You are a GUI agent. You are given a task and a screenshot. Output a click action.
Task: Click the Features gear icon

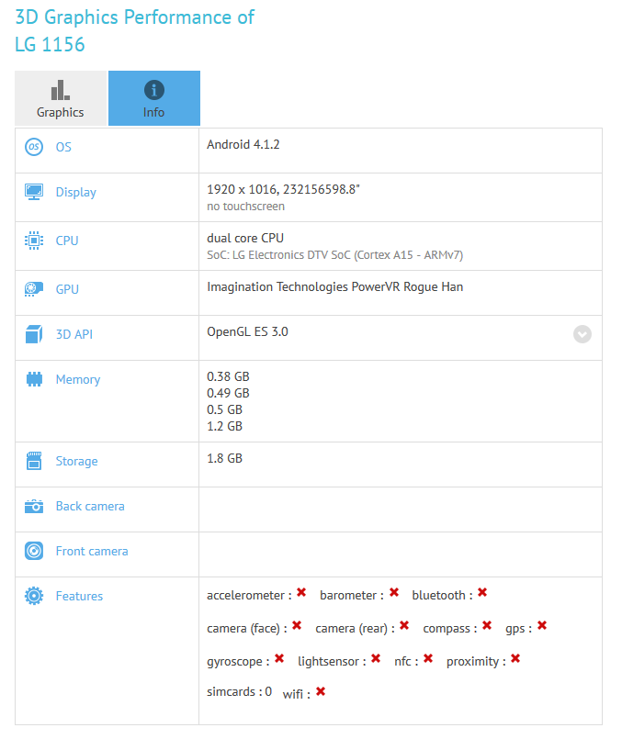(x=34, y=596)
